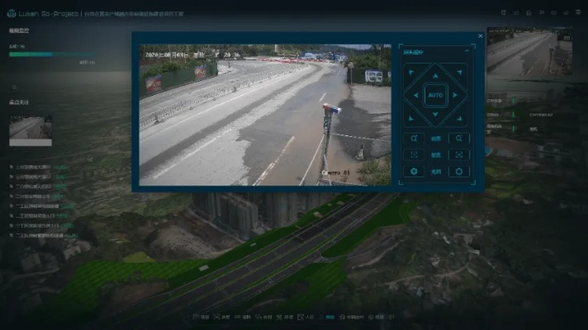Close the camera video popup window
Screen dimensions: 588x330
click(x=481, y=36)
